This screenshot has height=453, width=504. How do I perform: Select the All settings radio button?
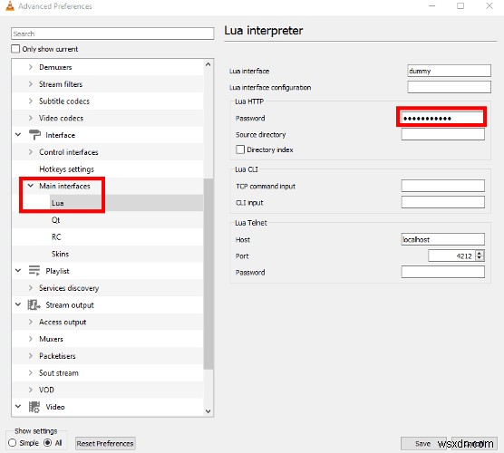[47, 443]
